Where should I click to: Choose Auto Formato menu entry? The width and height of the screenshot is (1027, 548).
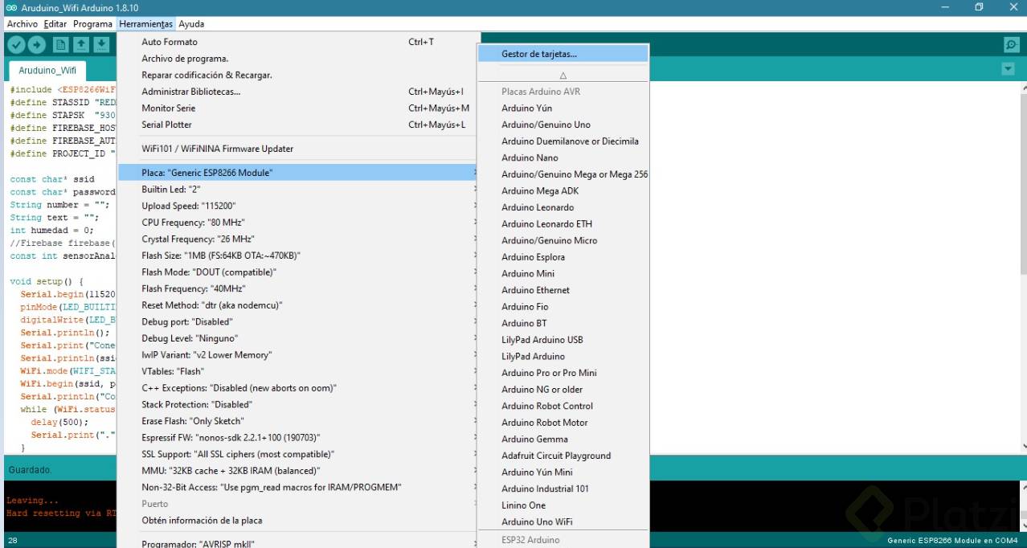pos(298,42)
